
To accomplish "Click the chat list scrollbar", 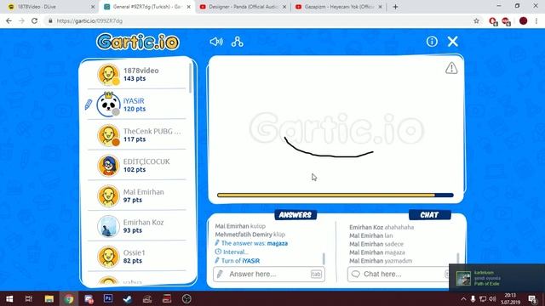I will [x=458, y=258].
